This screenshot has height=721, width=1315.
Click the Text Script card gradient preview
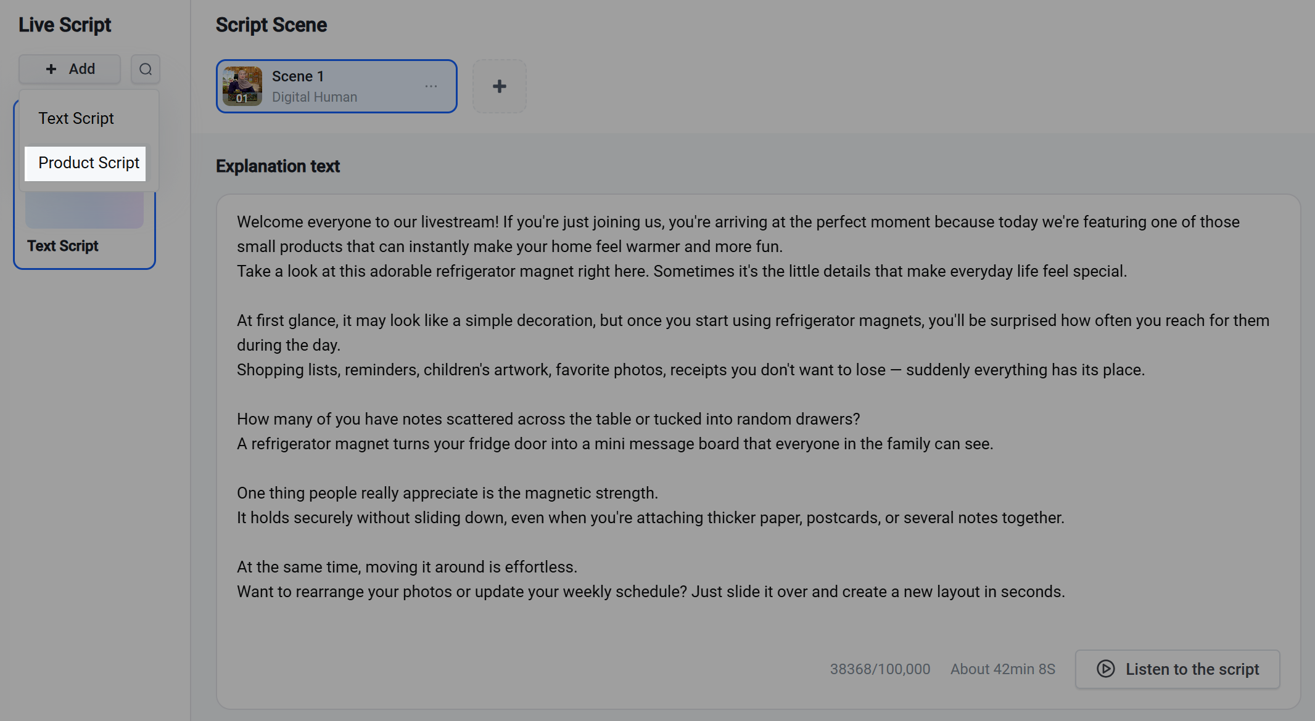pos(85,210)
